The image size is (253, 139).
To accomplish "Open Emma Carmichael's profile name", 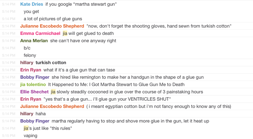I will pos(40,33).
